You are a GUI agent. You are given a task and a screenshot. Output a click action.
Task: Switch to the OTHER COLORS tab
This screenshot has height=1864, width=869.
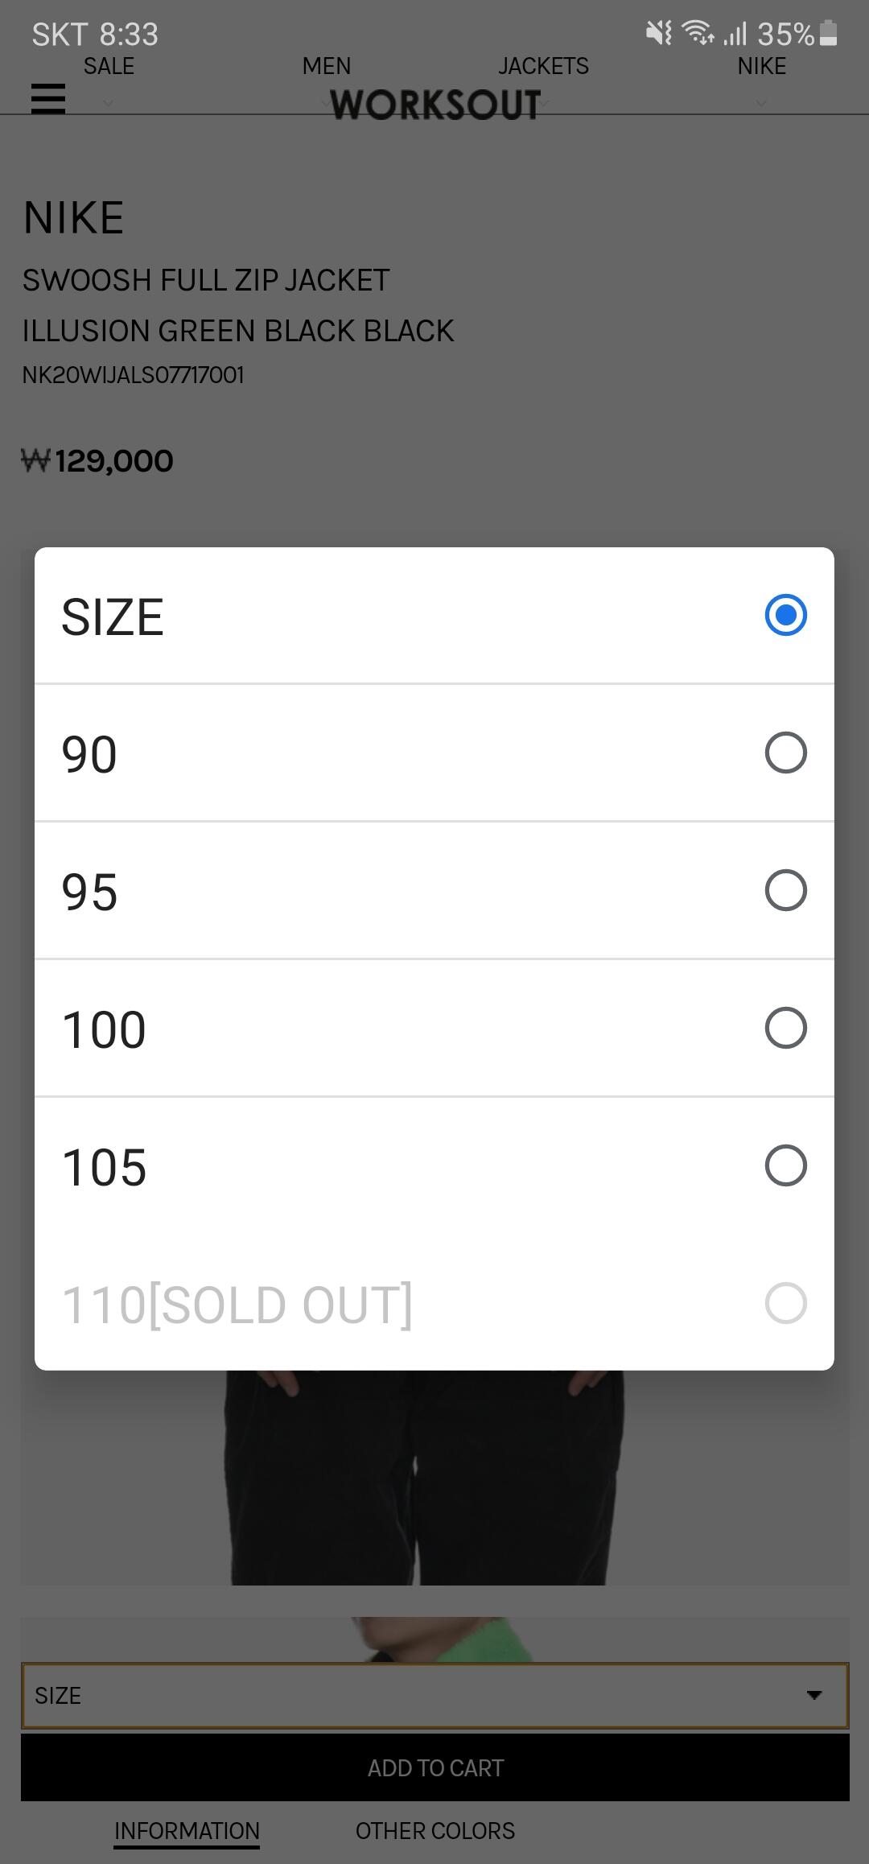pyautogui.click(x=435, y=1831)
